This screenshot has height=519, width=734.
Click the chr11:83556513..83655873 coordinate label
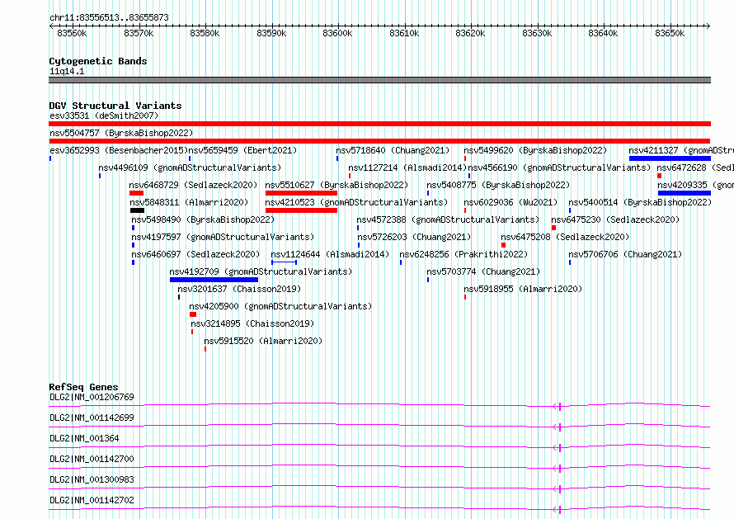[109, 17]
